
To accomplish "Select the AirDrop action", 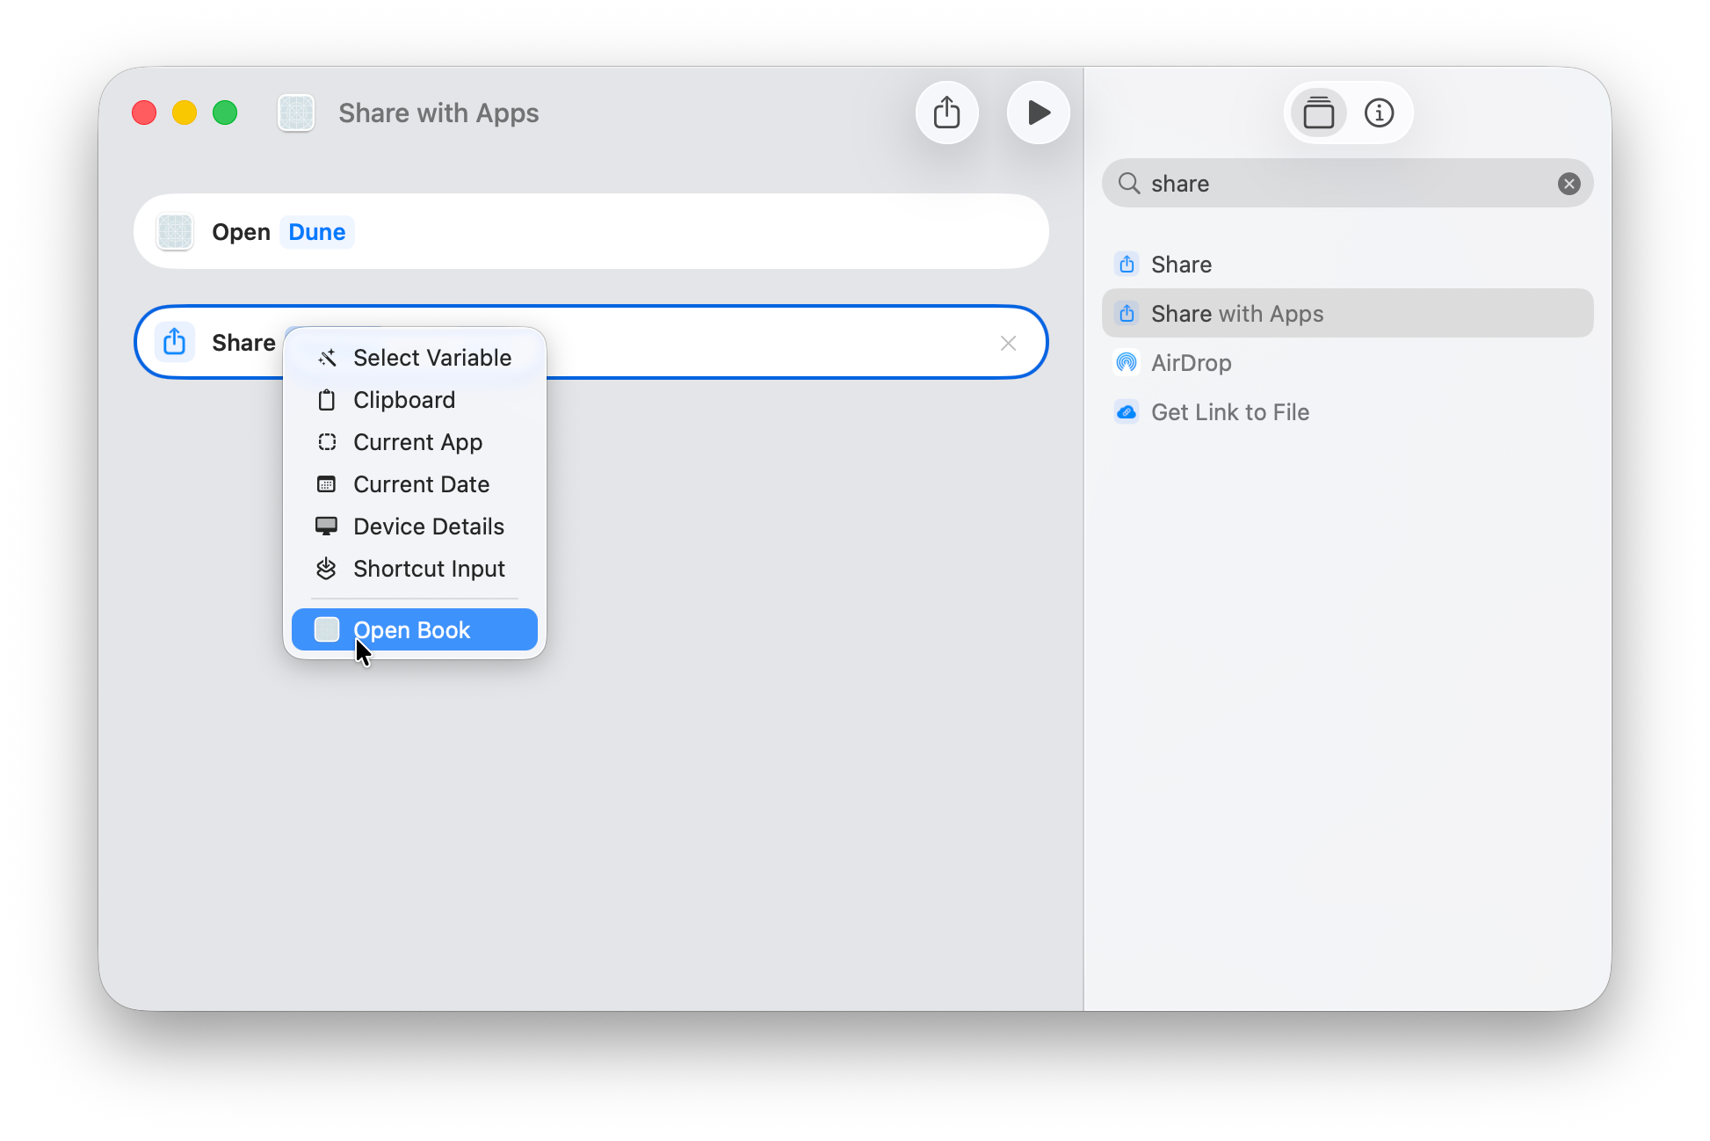I will [1191, 363].
